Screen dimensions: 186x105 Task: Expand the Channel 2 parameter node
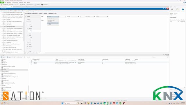pos(26,42)
